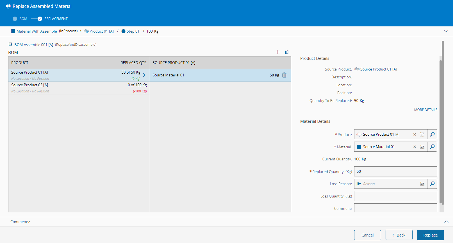Screen dimensions: 453x243
Task: Delete the Source Material 01 row
Action: pyautogui.click(x=284, y=75)
